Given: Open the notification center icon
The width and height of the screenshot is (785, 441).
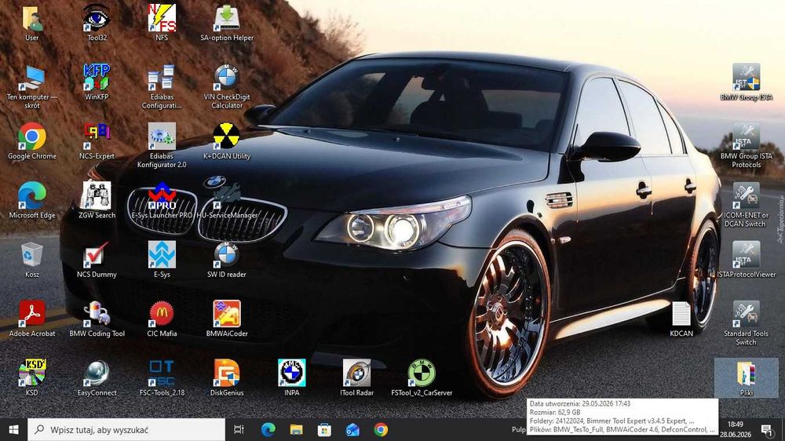Looking at the screenshot, I should 766,429.
